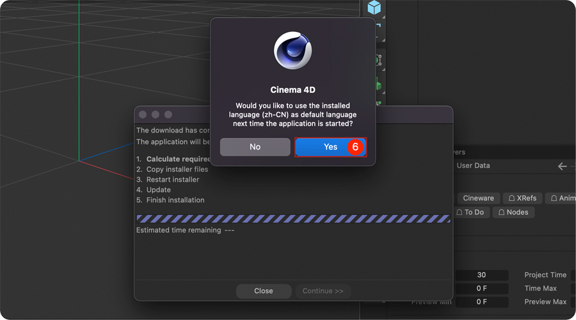Click the Cinema 4D logo in dialog
576x320 pixels.
click(292, 51)
